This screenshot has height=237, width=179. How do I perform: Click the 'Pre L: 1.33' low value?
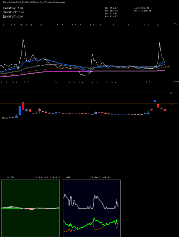(x=111, y=14)
